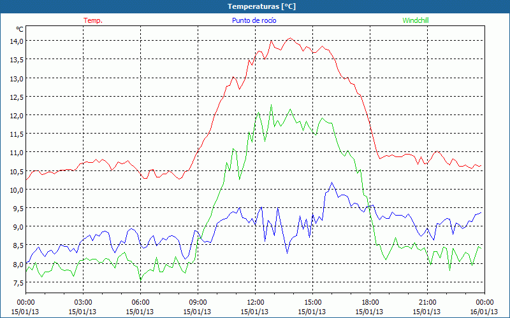Click the '12:00' time axis label
This screenshot has width=510, height=318.
pyautogui.click(x=256, y=303)
